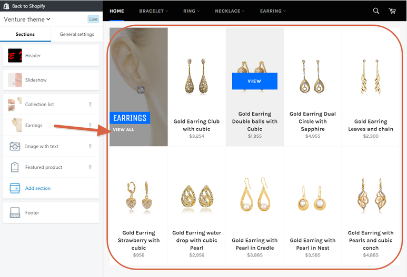Click drag handle beside Featured product

[x=90, y=167]
